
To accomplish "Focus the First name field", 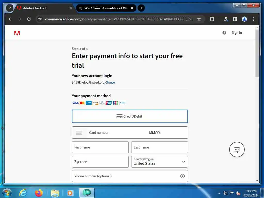I will [x=100, y=147].
